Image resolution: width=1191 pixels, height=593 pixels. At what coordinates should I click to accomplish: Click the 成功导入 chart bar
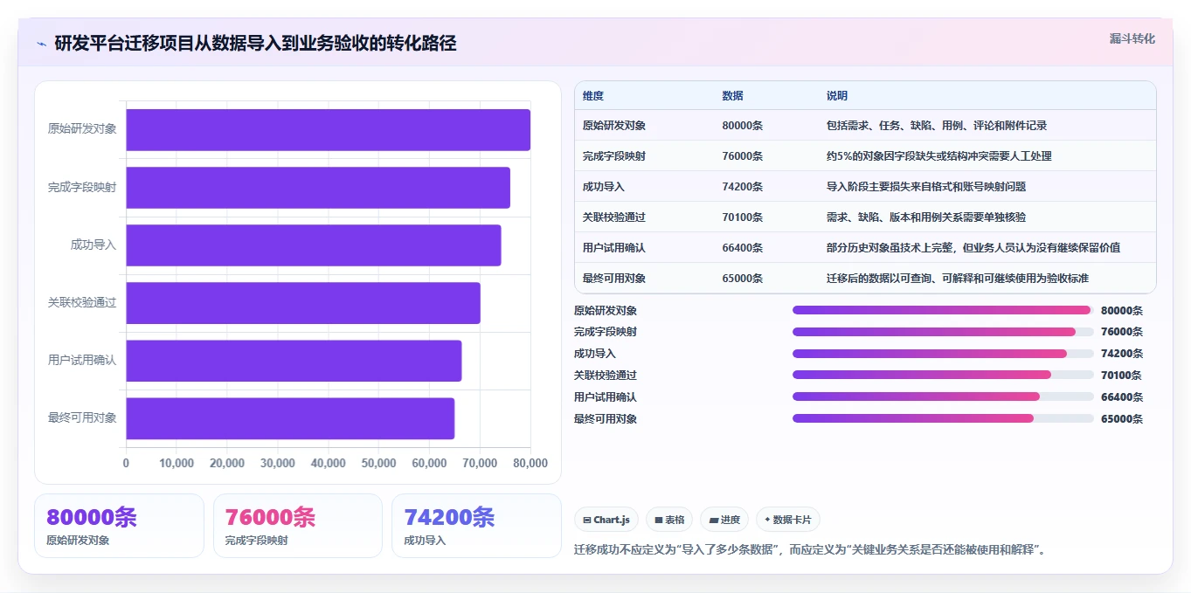coord(314,245)
